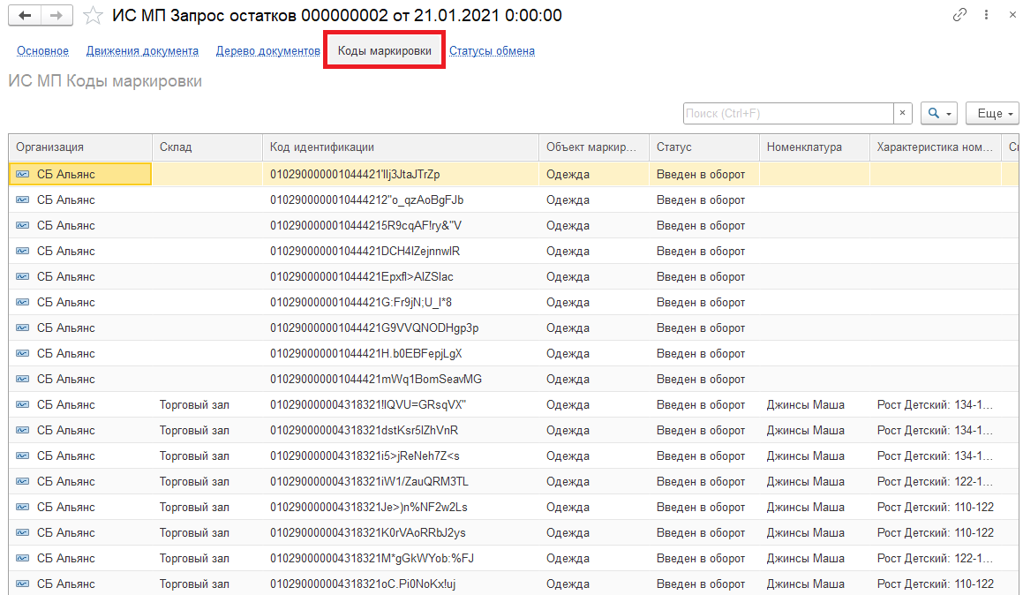Click the forward navigation arrow
Viewport: 1023px width, 595px height.
(x=56, y=16)
